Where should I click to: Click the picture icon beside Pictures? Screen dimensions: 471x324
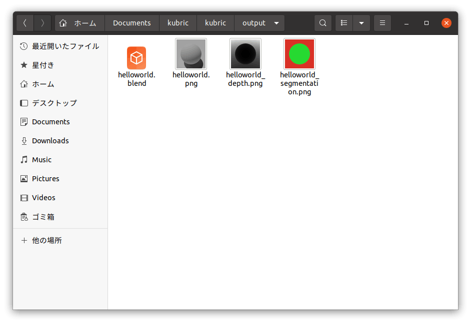coord(23,179)
